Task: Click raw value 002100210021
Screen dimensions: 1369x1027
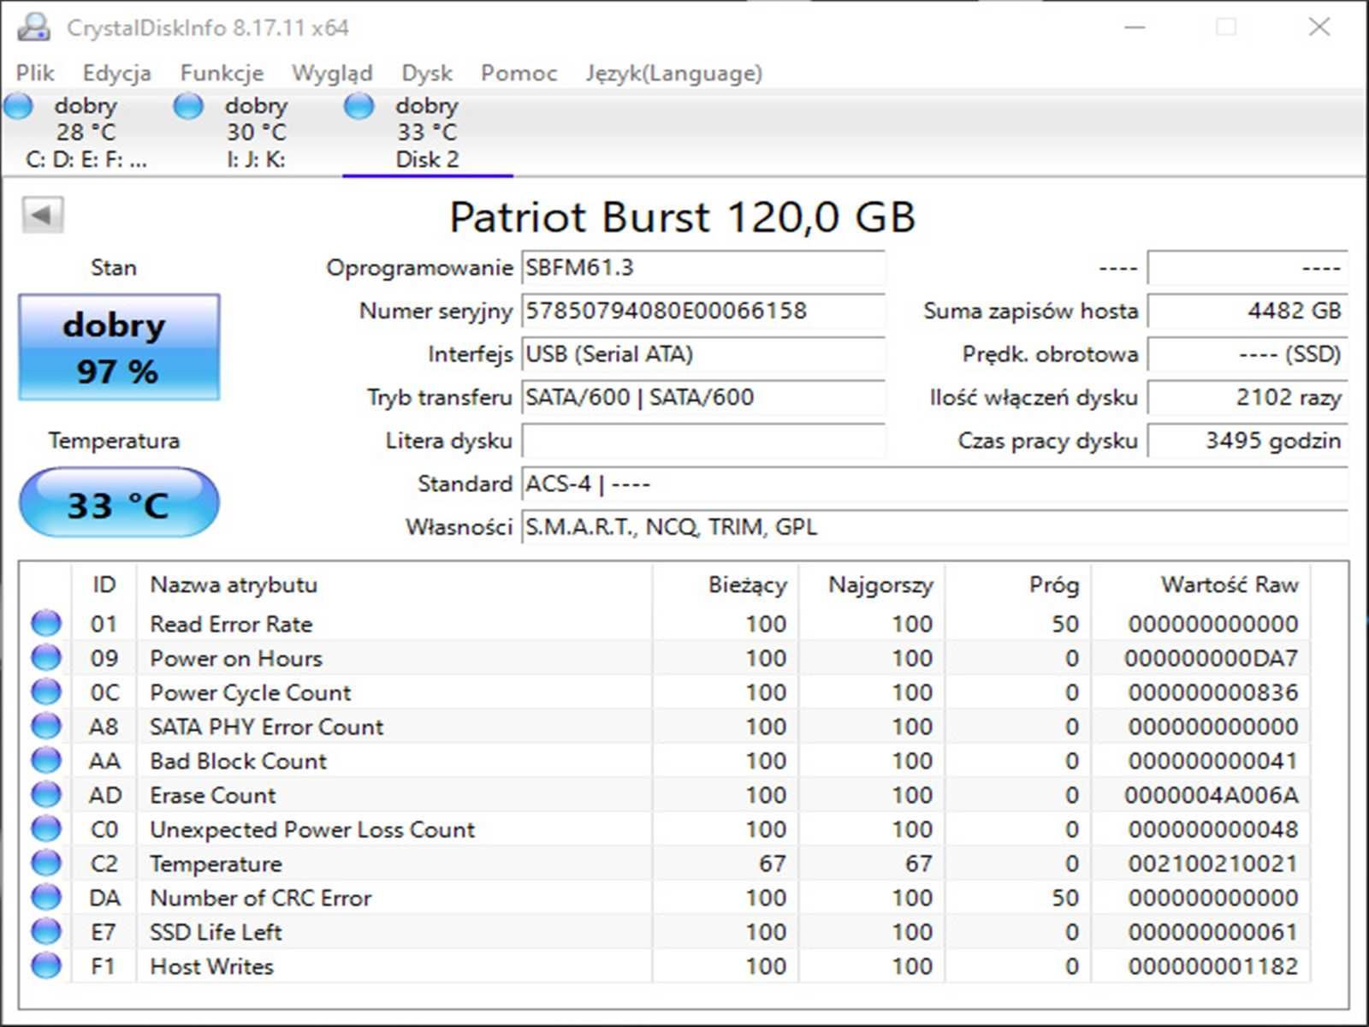Action: click(x=1212, y=864)
